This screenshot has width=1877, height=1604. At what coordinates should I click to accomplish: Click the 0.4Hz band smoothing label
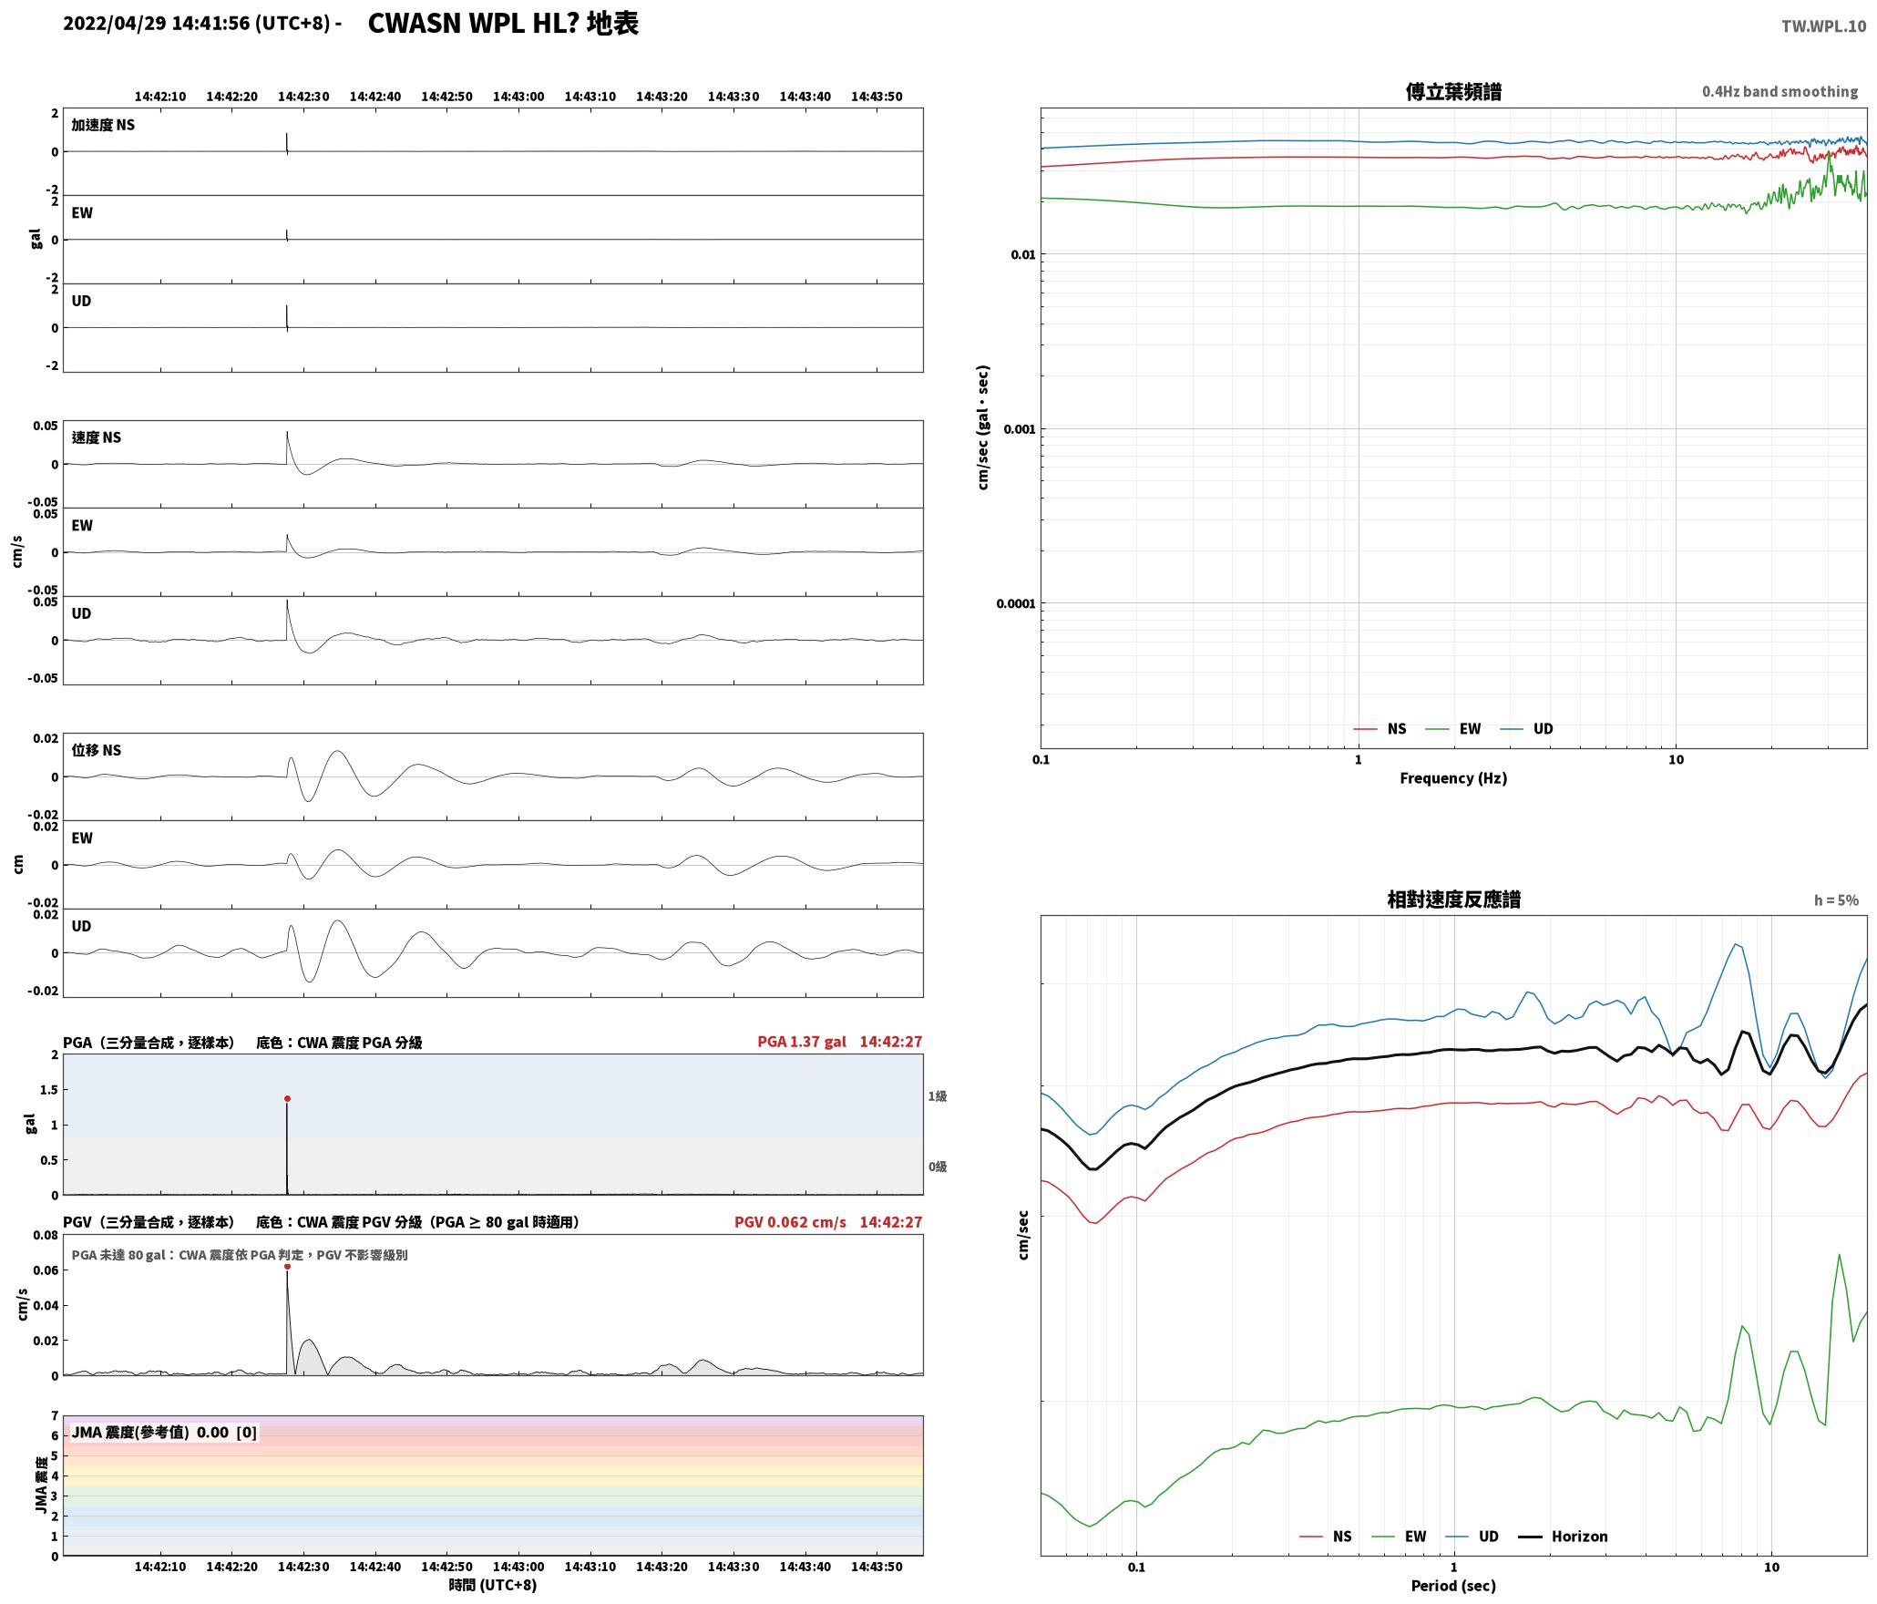(1780, 92)
